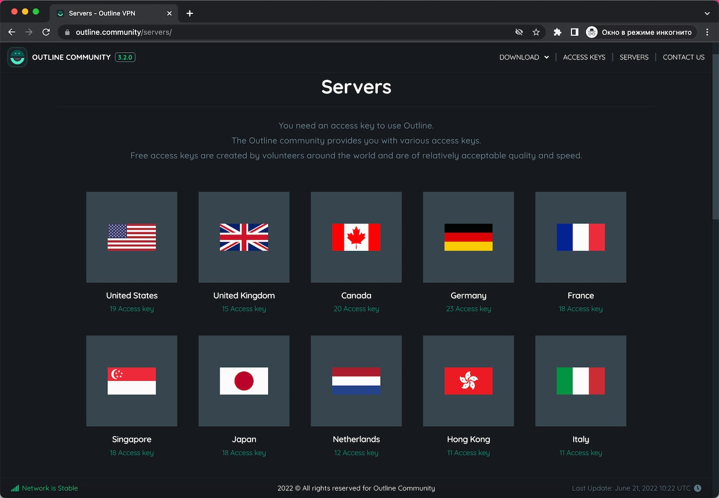Close the Servers - Outline VPN tab
The image size is (719, 498).
coord(169,13)
